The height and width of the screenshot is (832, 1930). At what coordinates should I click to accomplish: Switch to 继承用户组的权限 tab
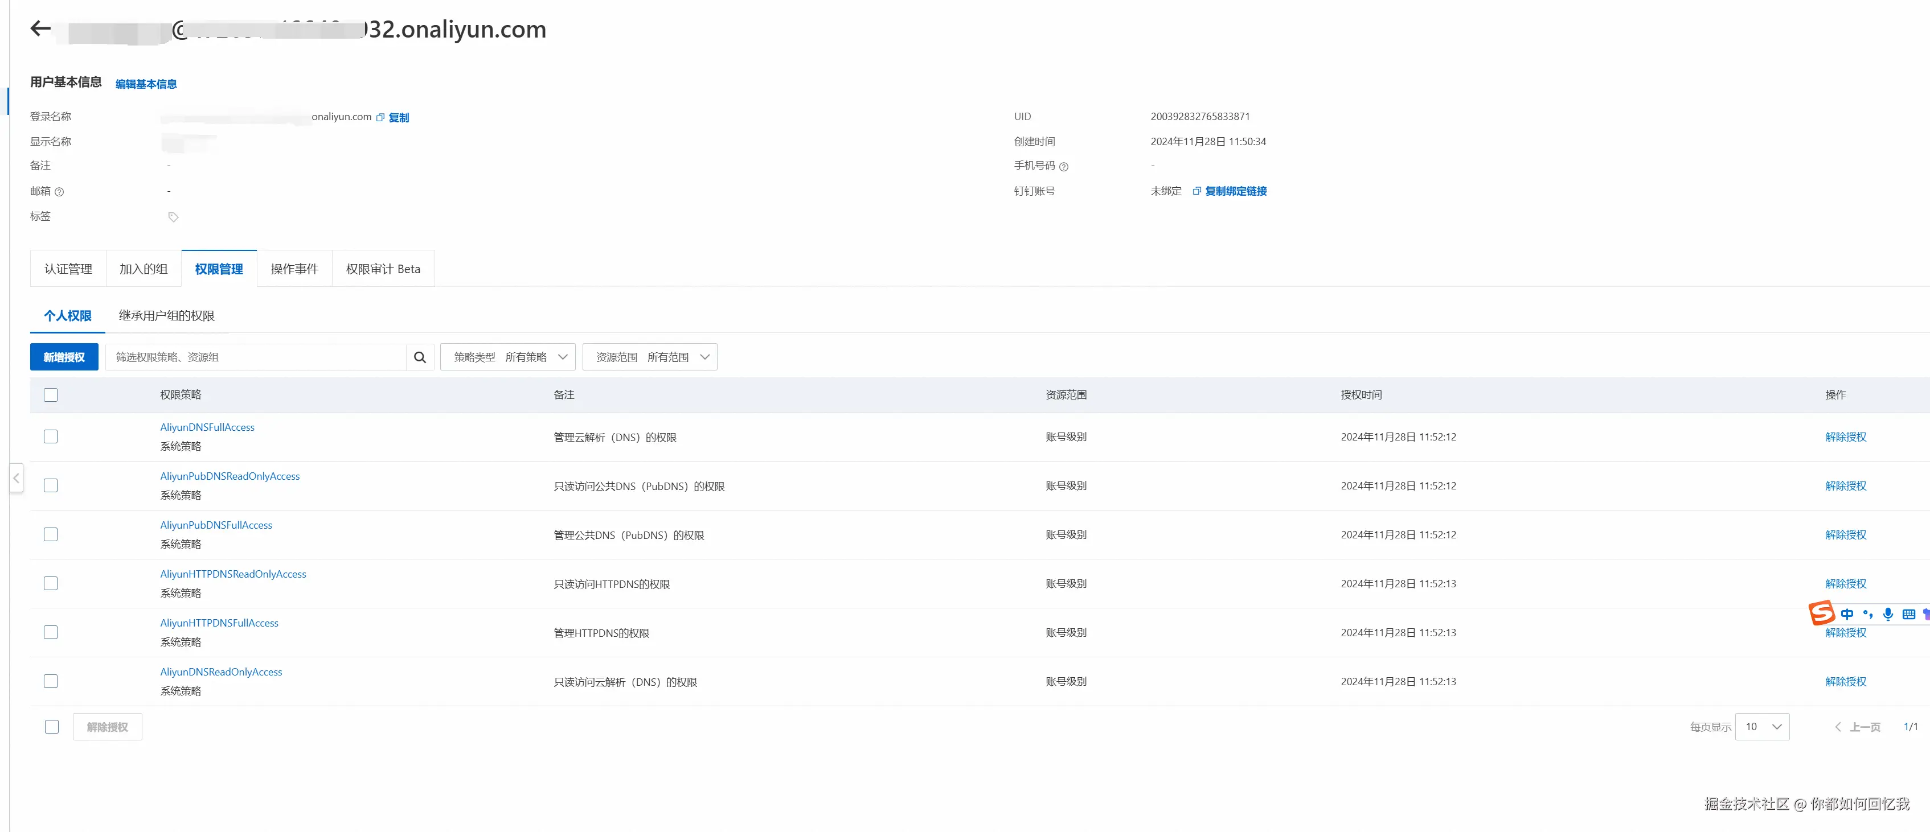point(166,316)
